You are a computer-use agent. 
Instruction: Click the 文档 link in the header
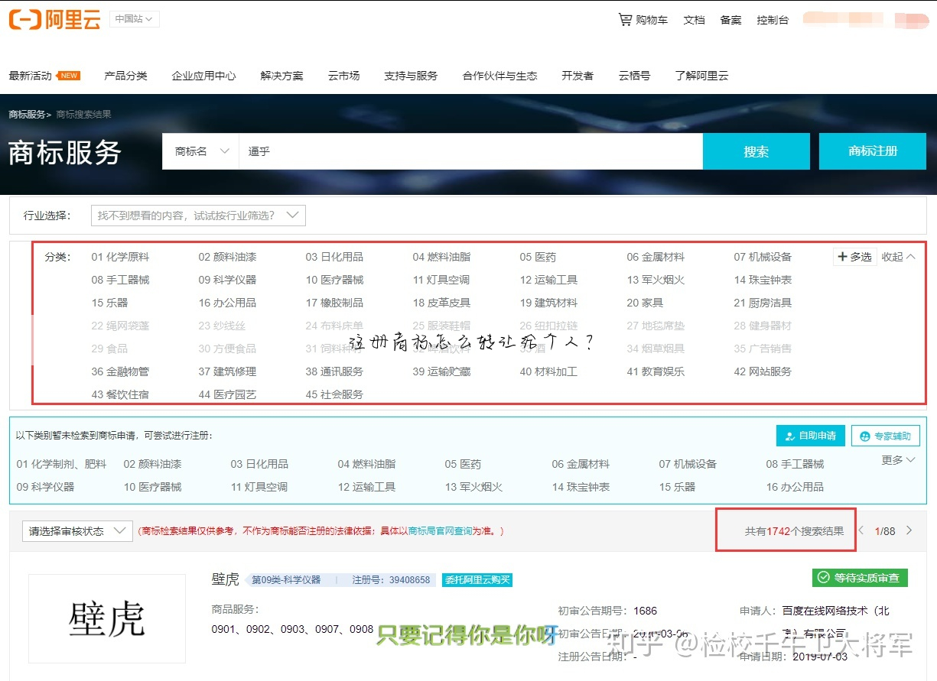point(694,20)
